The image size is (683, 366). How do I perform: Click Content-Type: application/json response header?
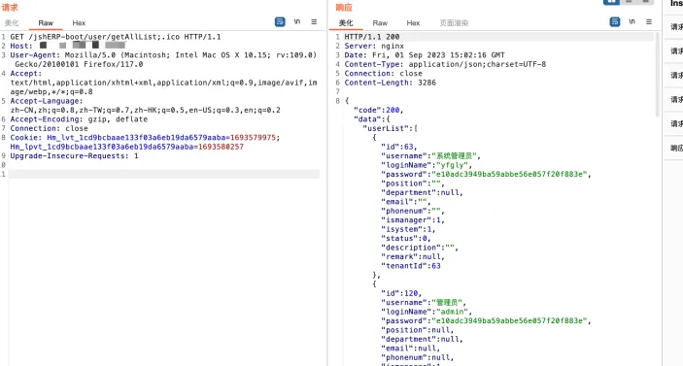click(445, 64)
